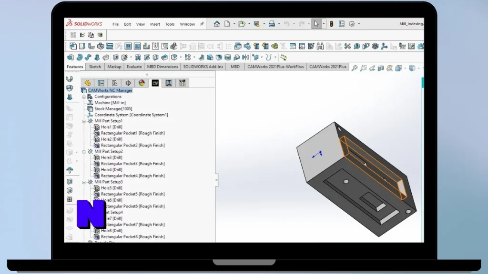Click the Open file folder icon

(x=242, y=24)
